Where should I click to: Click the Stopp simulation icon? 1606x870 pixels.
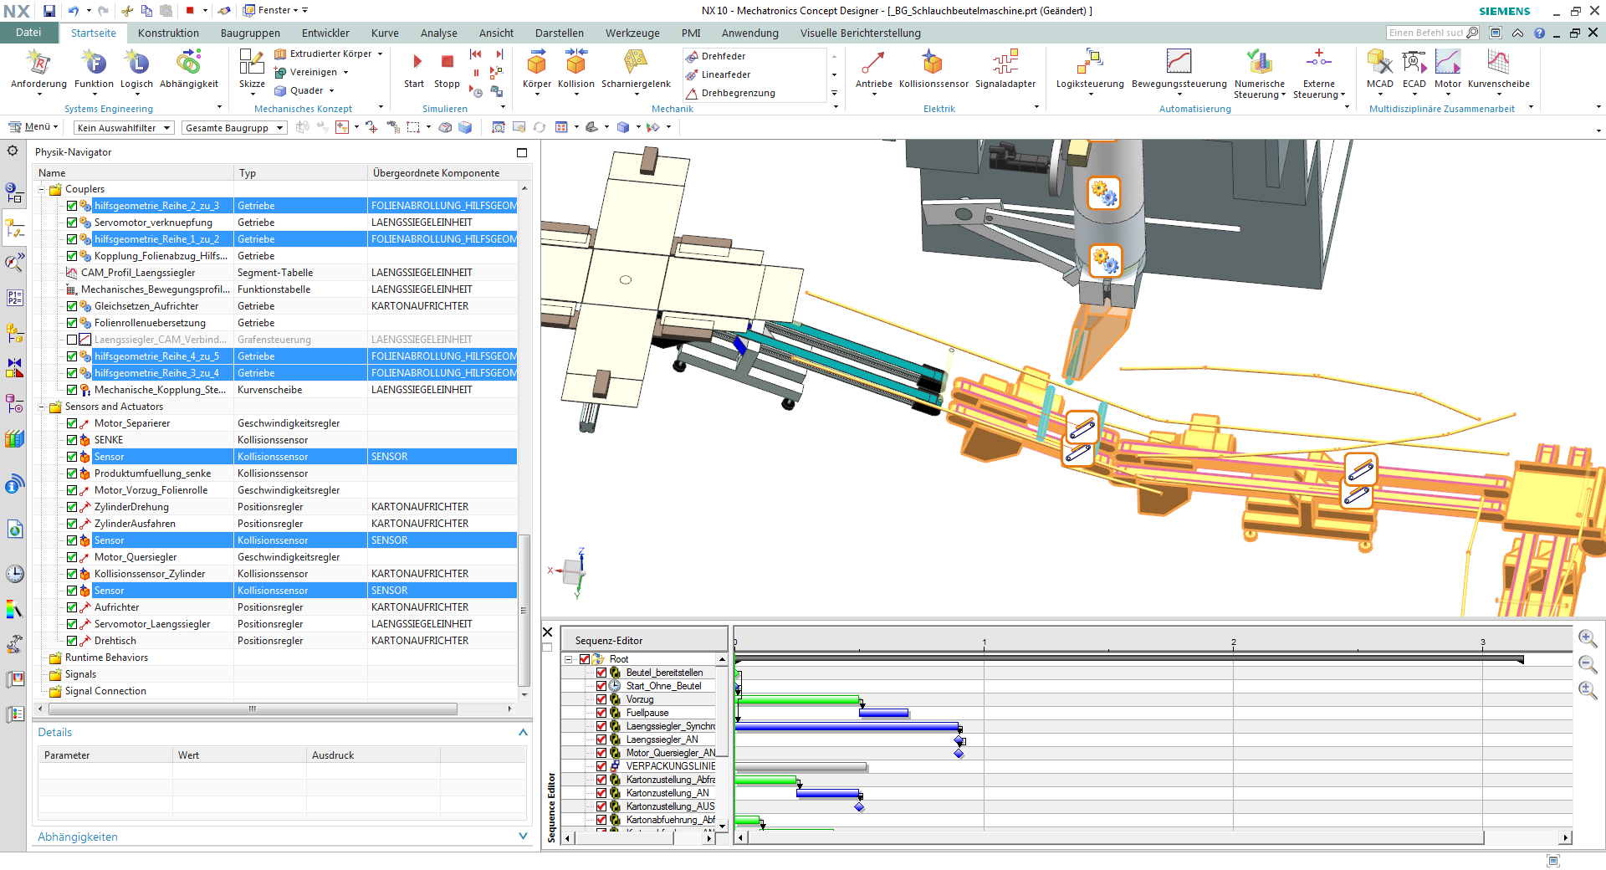point(448,62)
